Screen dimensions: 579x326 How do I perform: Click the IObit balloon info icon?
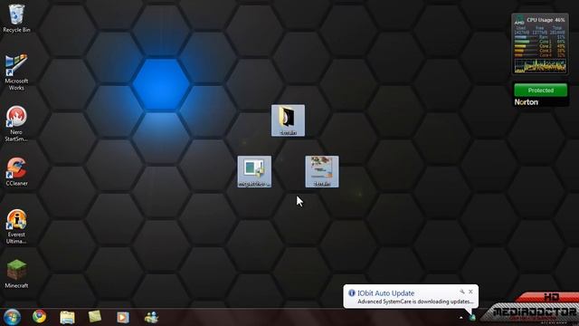tap(352, 293)
